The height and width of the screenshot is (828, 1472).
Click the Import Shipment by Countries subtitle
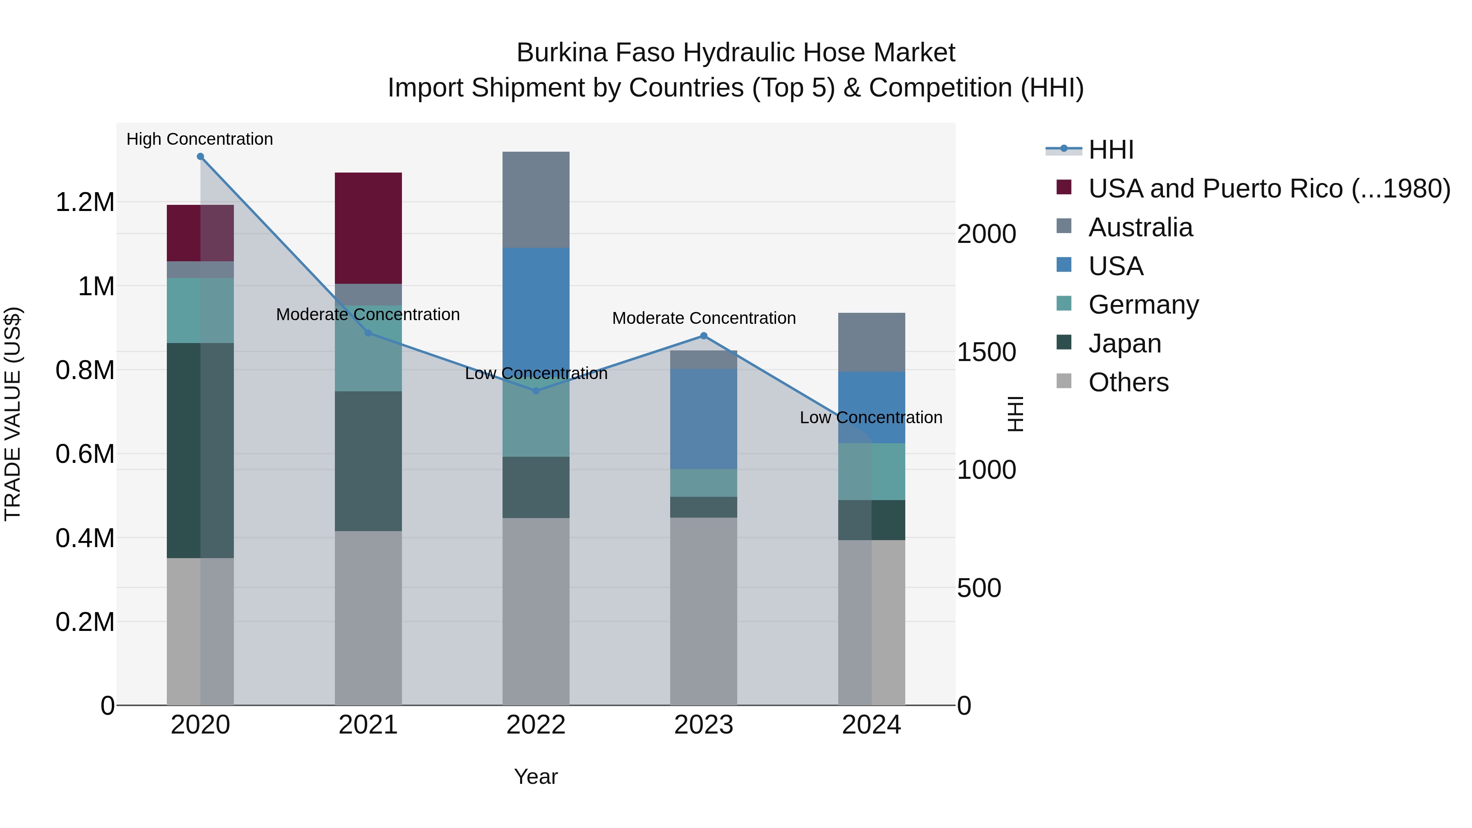[x=736, y=88]
